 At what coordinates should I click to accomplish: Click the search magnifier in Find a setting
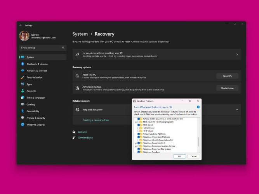(63, 48)
